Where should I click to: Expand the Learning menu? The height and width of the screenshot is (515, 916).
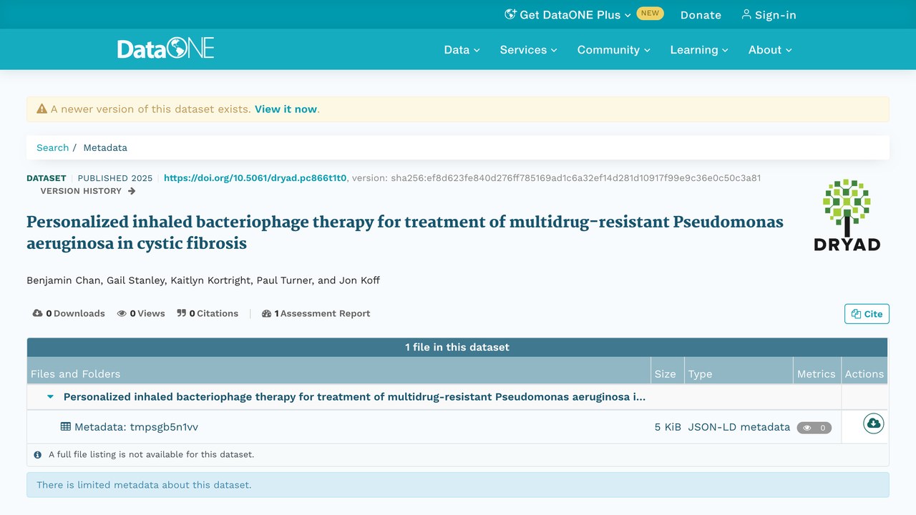tap(699, 49)
